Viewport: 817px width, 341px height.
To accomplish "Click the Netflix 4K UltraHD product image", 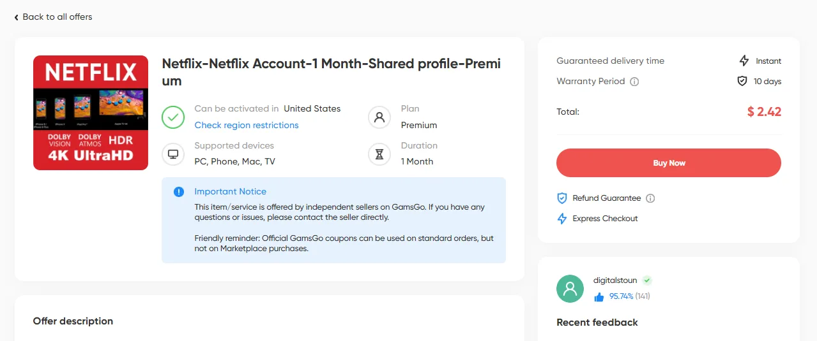I will tap(91, 113).
